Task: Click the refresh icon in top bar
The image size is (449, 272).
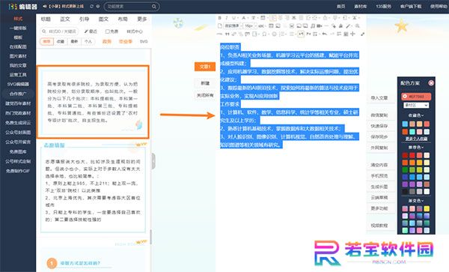Action: click(x=91, y=6)
